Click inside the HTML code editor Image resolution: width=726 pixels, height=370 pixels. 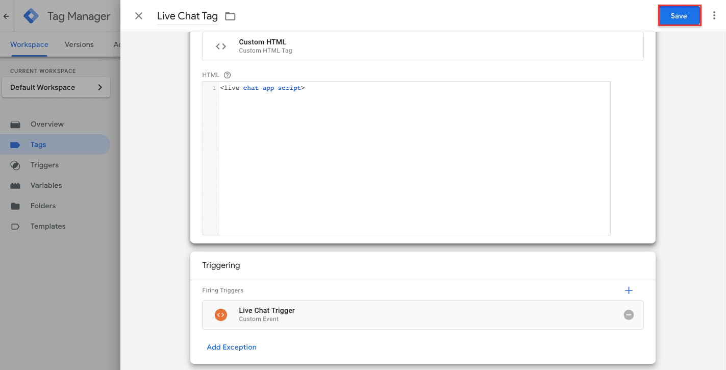pyautogui.click(x=414, y=158)
